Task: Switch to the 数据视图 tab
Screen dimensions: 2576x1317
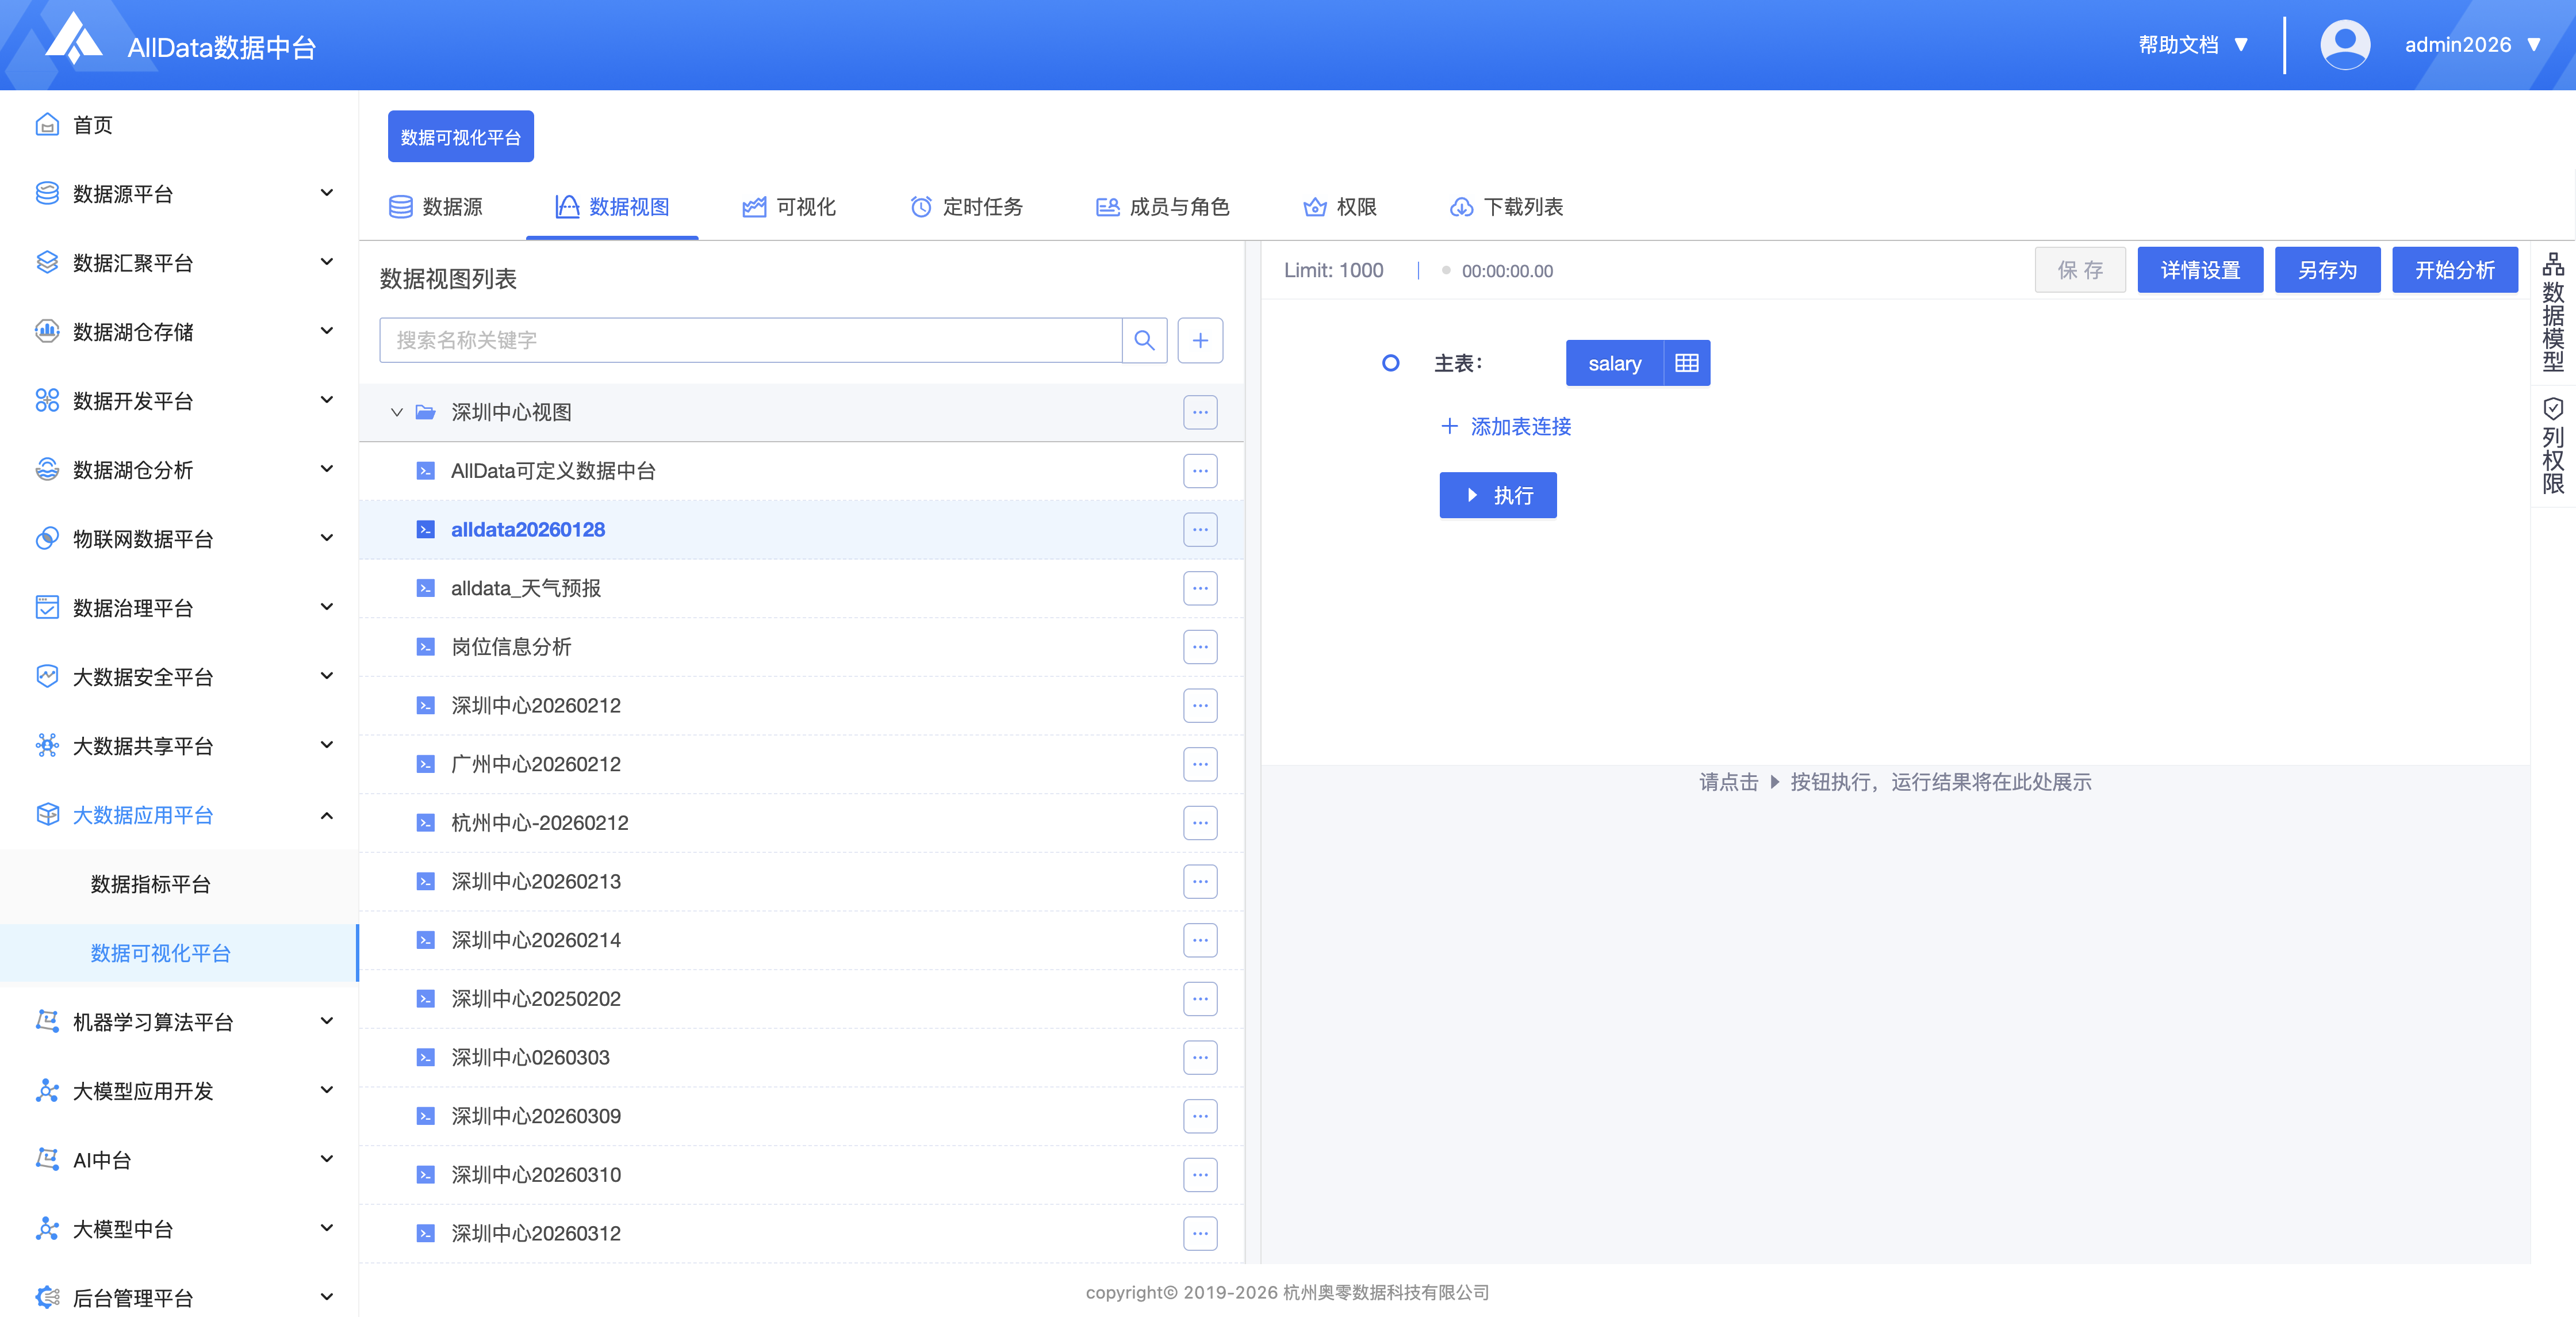Action: tap(612, 207)
